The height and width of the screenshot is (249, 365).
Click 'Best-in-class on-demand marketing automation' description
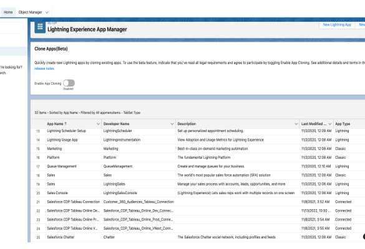point(213,149)
